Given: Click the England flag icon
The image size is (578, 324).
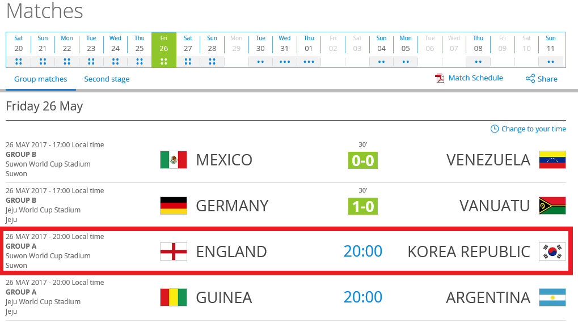Looking at the screenshot, I should (173, 251).
